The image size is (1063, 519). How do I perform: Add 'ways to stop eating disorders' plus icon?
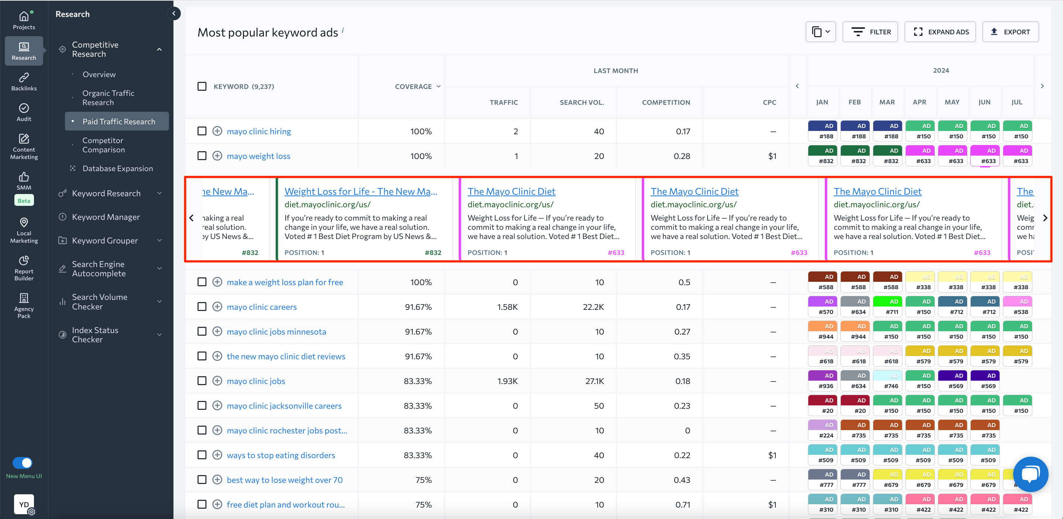pos(217,455)
